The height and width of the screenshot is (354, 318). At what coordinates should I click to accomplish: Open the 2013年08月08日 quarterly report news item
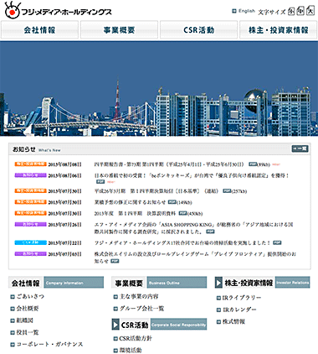pyautogui.click(x=169, y=164)
